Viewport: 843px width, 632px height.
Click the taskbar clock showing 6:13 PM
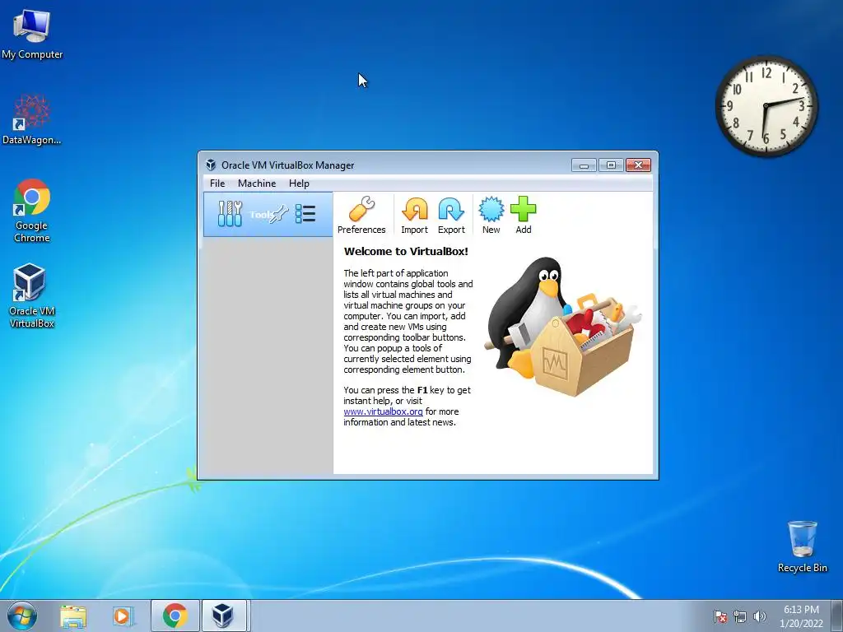(801, 616)
